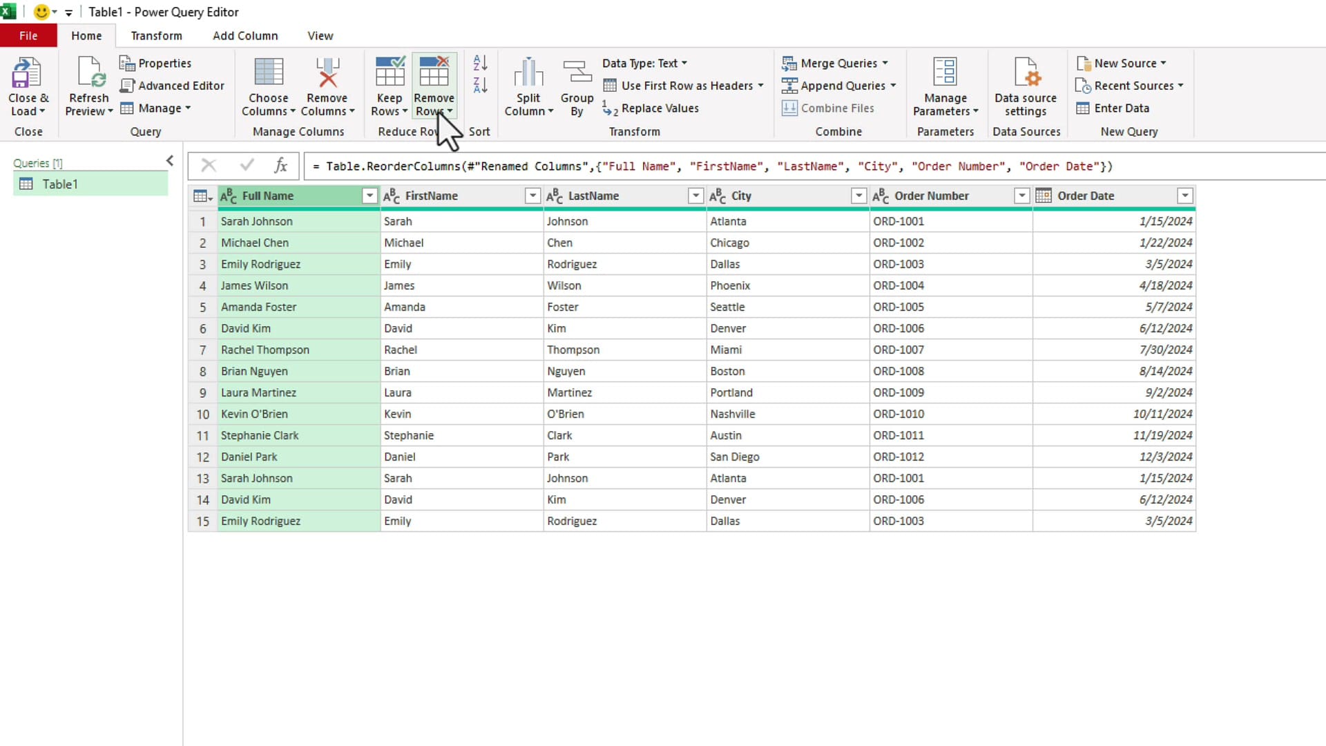Open the Advanced Editor
Screen dimensions: 1326x746
(172, 86)
